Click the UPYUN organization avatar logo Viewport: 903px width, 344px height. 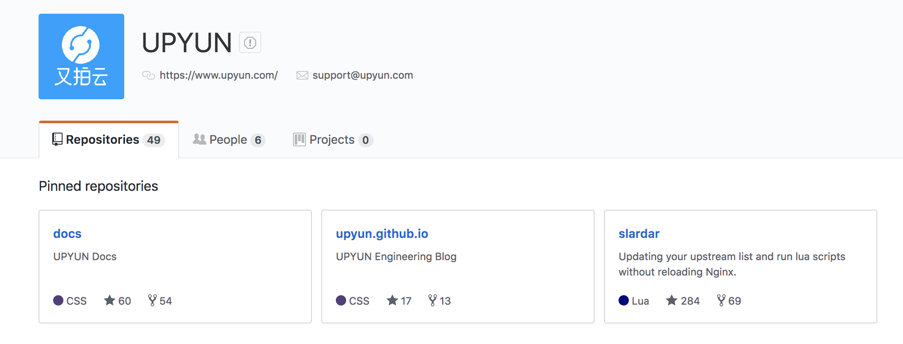coord(81,56)
